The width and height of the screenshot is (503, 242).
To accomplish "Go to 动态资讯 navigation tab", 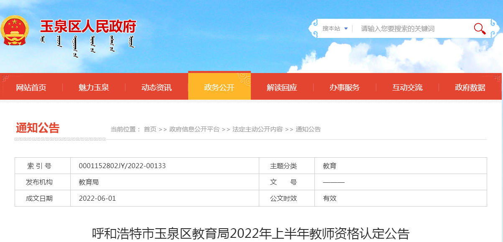I will (x=157, y=88).
